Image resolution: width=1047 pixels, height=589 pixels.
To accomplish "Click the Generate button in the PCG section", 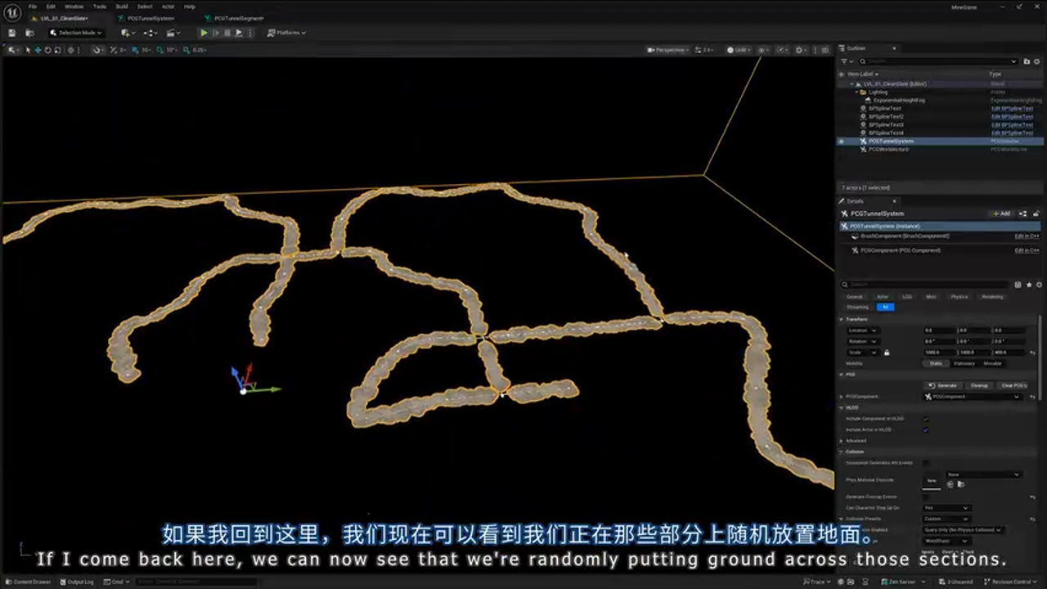I will (945, 385).
